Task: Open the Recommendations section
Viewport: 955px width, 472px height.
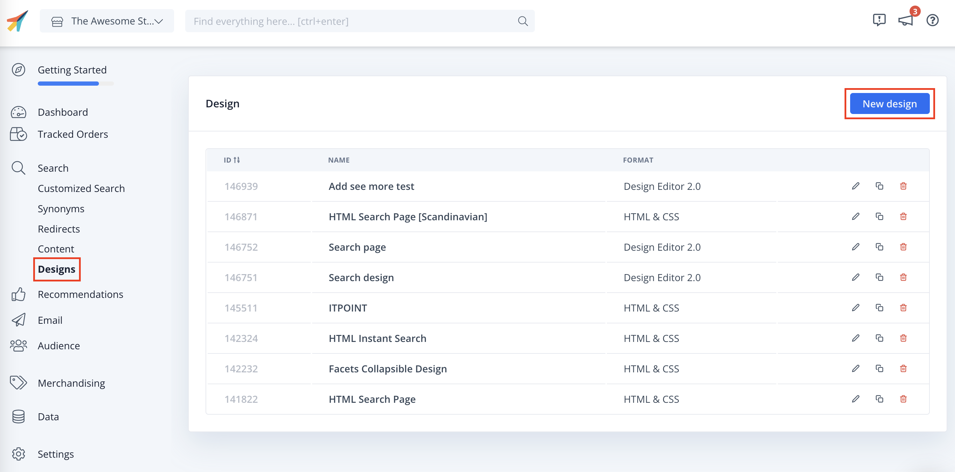Action: 80,294
